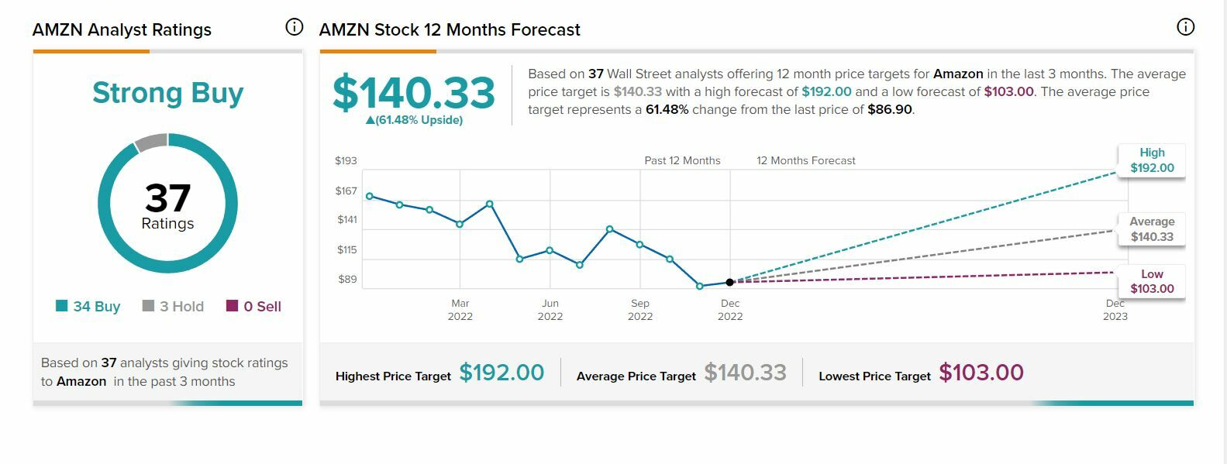
Task: Click the 12 Months Forecast chart label
Action: (x=806, y=161)
